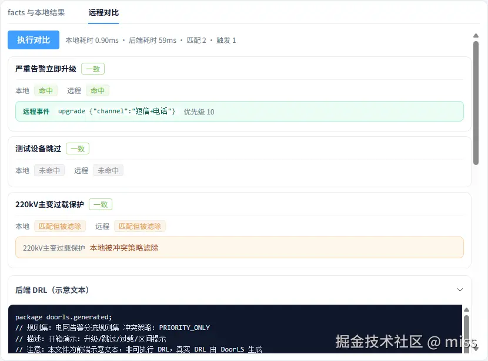Click the 本地被冲突策略滤除 notice box
The image size is (488, 361).
pyautogui.click(x=239, y=248)
